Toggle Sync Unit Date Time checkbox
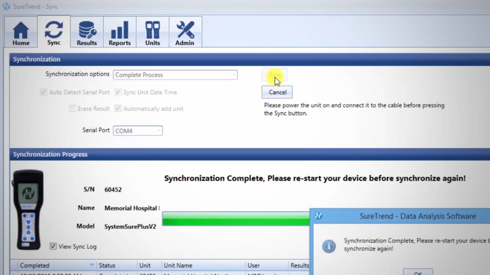Screen dimensions: 490x275 click(x=118, y=92)
